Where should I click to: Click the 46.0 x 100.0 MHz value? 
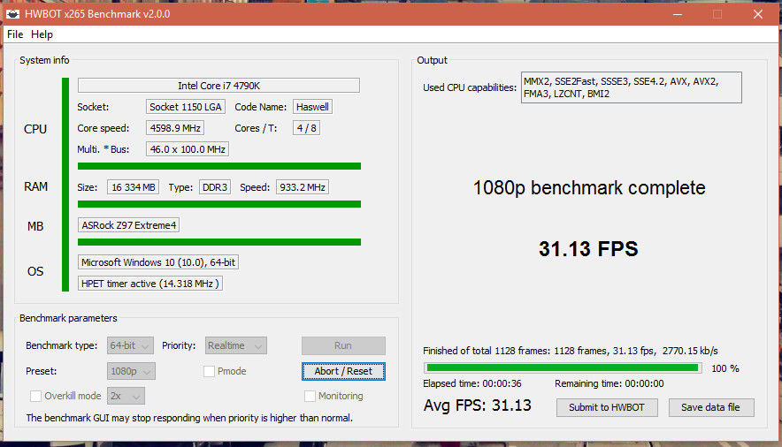(x=188, y=148)
